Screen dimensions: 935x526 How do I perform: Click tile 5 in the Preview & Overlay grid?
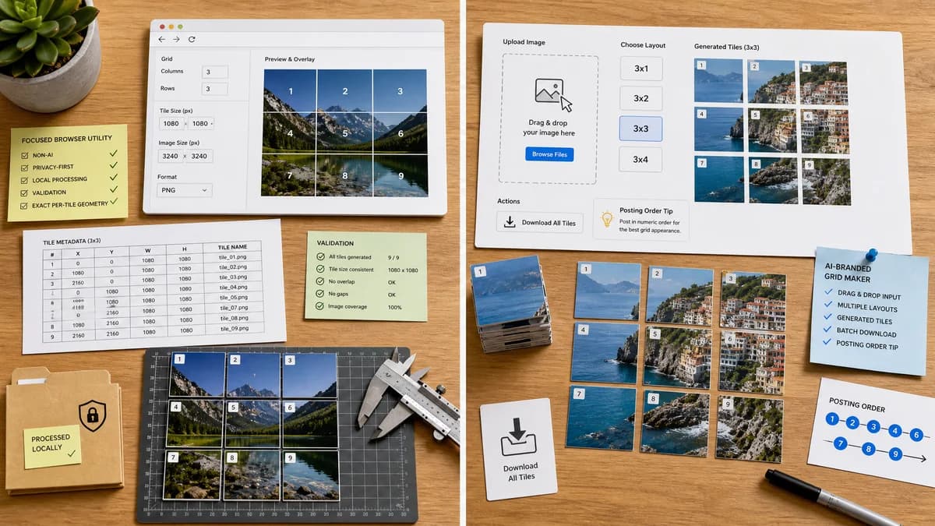pos(344,132)
